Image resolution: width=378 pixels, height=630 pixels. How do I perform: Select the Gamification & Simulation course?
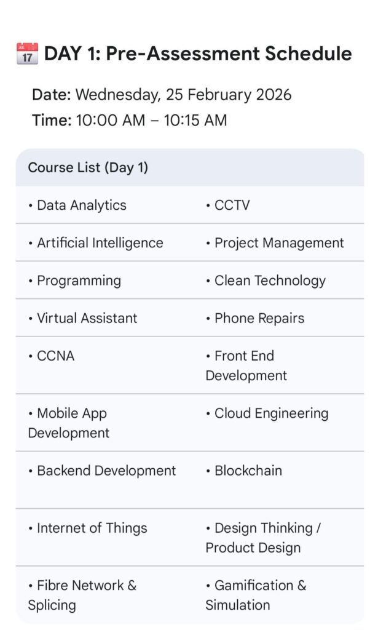[x=255, y=595]
